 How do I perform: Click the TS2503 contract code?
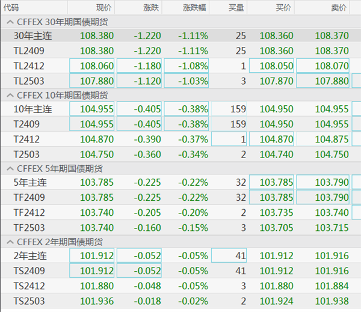[x=29, y=301]
